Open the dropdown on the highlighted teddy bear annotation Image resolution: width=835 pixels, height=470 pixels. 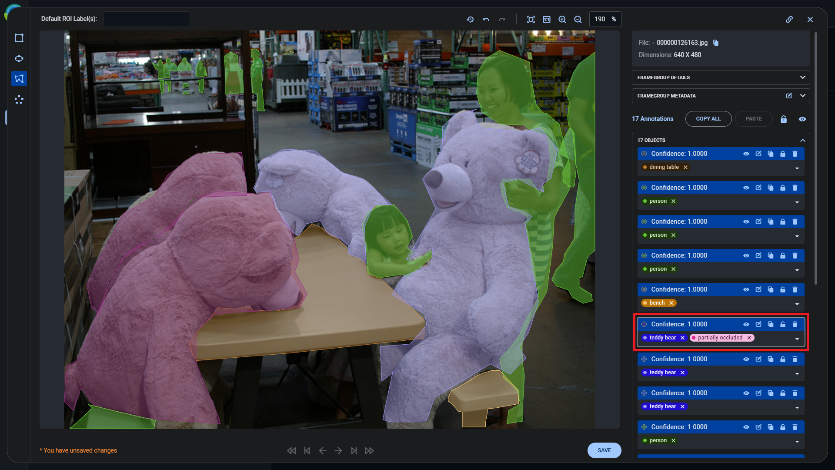pyautogui.click(x=797, y=339)
